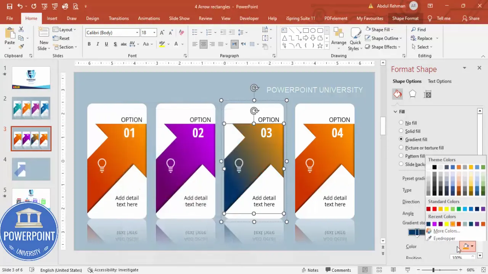Viewport: 488px width, 274px height.
Task: Select the Oval shape in the shapes gallery
Action: [x=313, y=30]
